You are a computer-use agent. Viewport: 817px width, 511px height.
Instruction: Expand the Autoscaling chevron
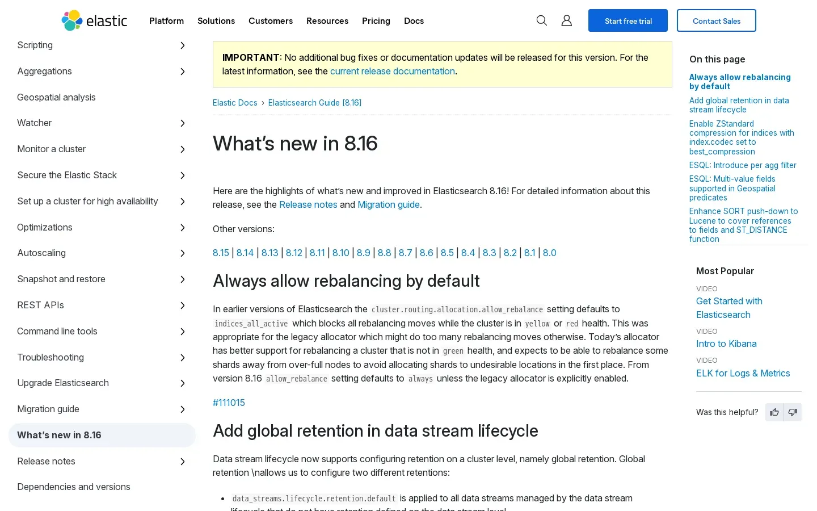183,253
